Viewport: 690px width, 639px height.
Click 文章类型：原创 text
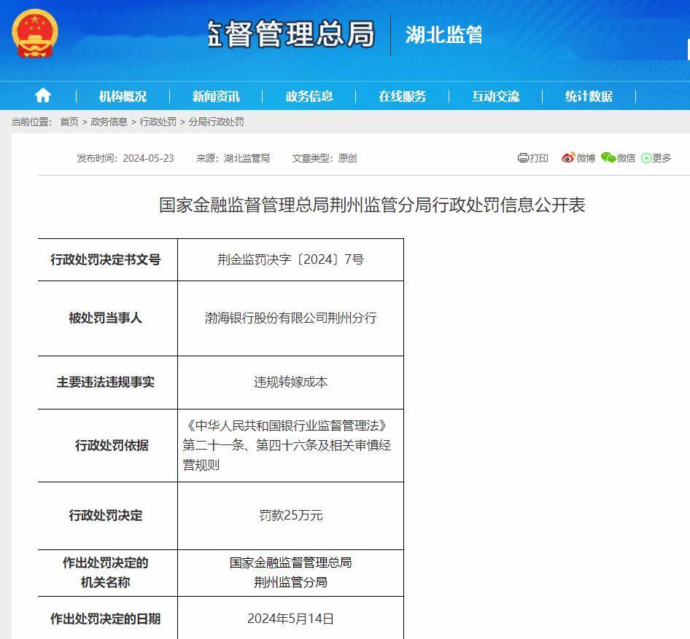325,158
